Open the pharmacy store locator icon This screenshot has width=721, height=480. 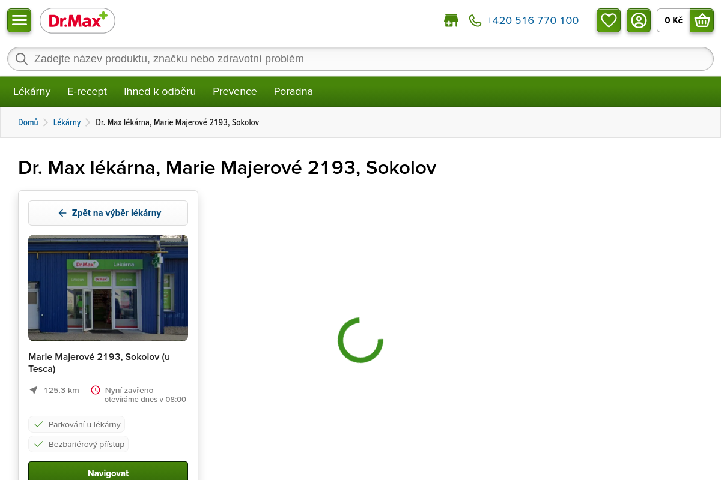pyautogui.click(x=451, y=21)
